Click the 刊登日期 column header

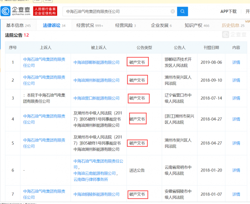pos(211,48)
